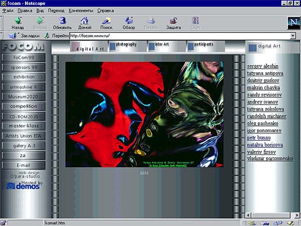Open the maksin chayka link

click(263, 88)
